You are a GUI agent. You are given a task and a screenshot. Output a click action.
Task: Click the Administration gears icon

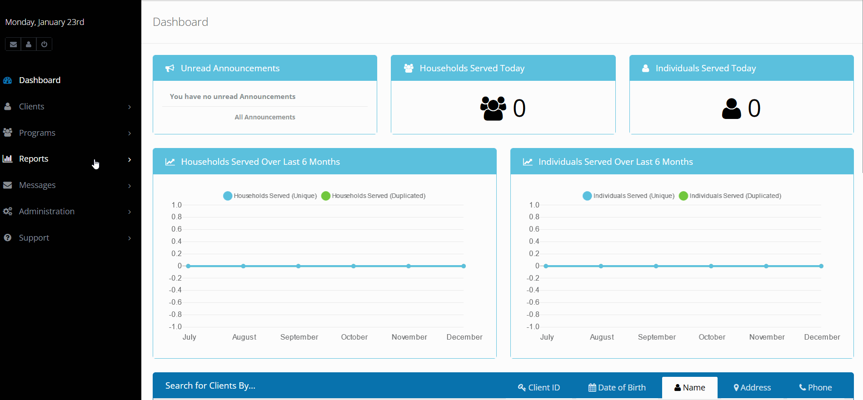pyautogui.click(x=8, y=212)
